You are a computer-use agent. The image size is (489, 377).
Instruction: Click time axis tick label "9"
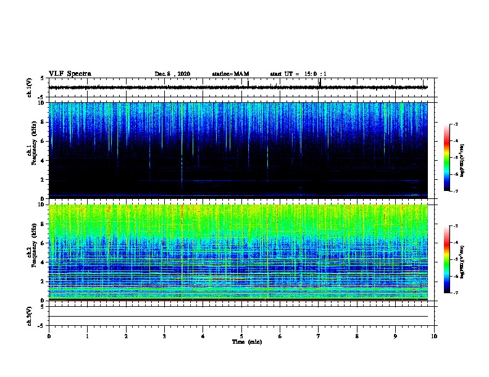395,336
